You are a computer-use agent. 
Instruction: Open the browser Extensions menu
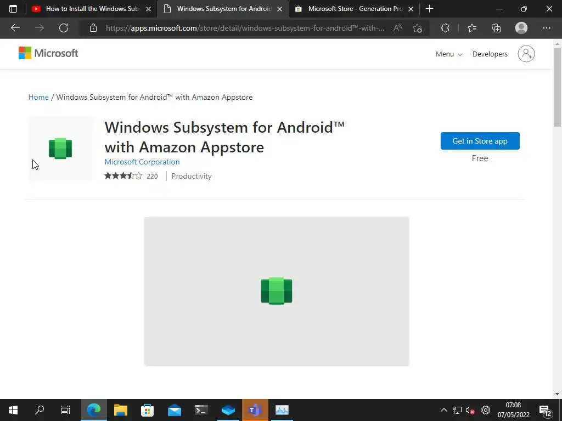click(445, 28)
